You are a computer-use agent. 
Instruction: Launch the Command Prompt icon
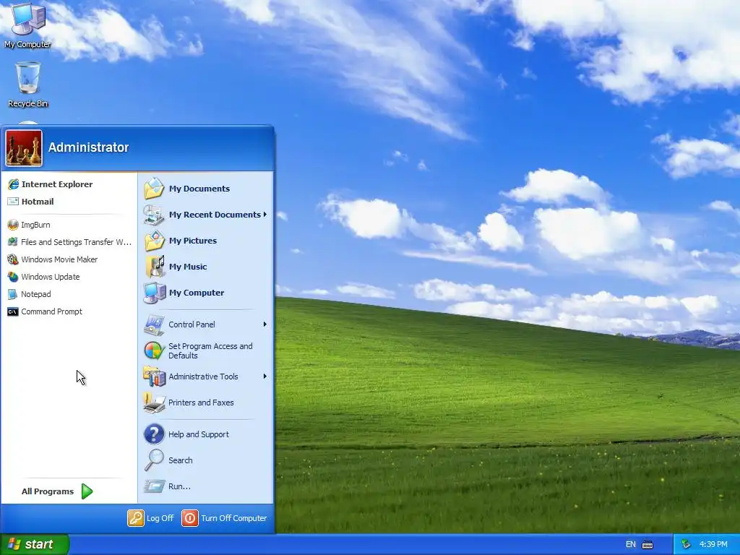(13, 311)
